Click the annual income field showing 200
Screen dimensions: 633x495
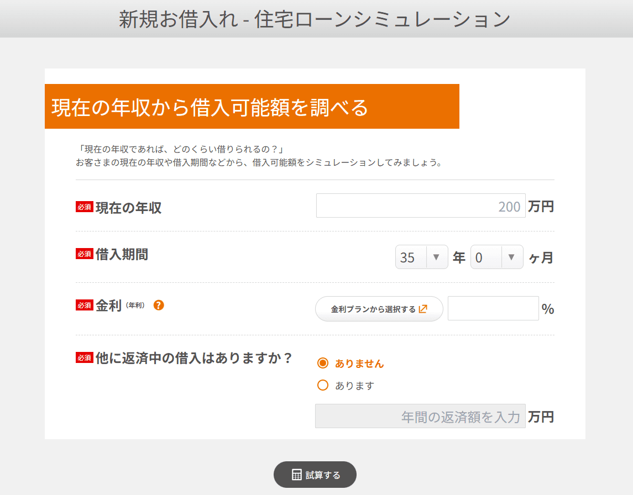point(420,206)
